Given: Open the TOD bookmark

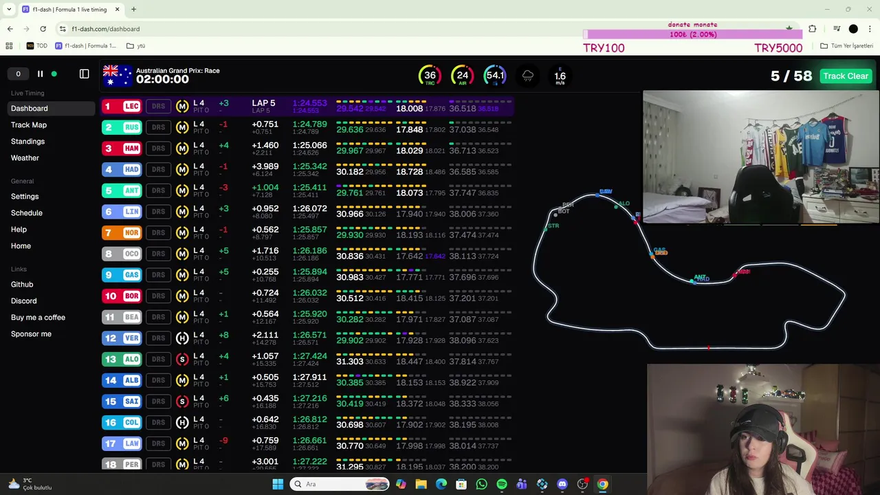Looking at the screenshot, I should pyautogui.click(x=37, y=46).
